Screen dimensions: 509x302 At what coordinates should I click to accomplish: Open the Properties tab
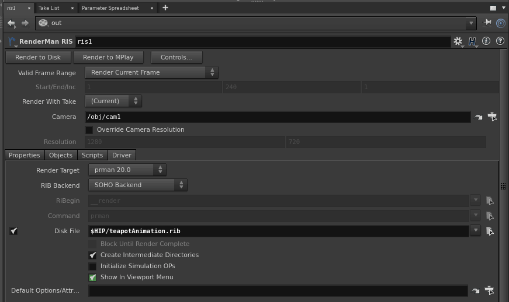point(25,155)
